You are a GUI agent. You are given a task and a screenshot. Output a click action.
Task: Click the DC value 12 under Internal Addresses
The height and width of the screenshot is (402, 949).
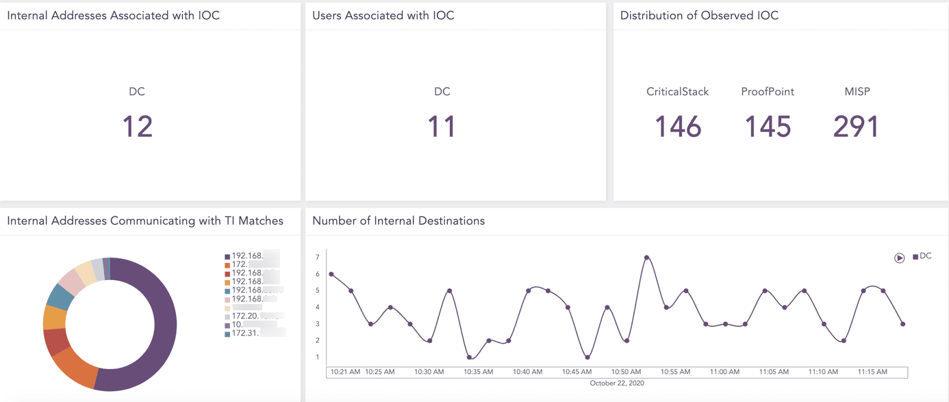click(137, 126)
